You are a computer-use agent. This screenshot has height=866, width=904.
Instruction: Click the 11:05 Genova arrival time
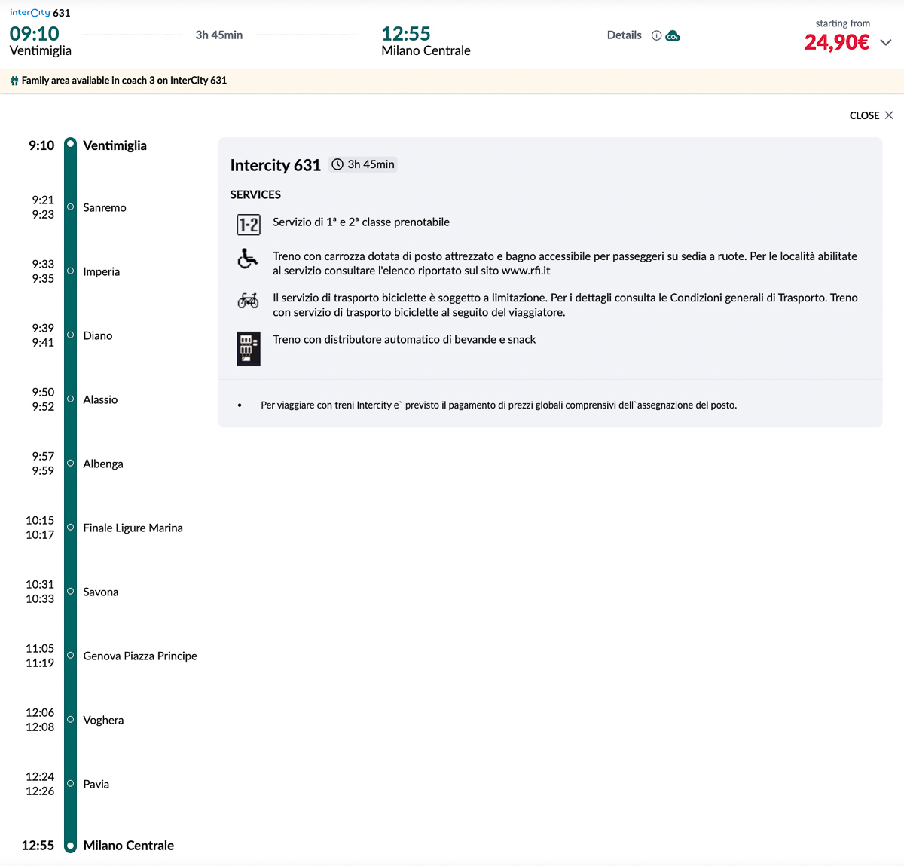pos(40,649)
